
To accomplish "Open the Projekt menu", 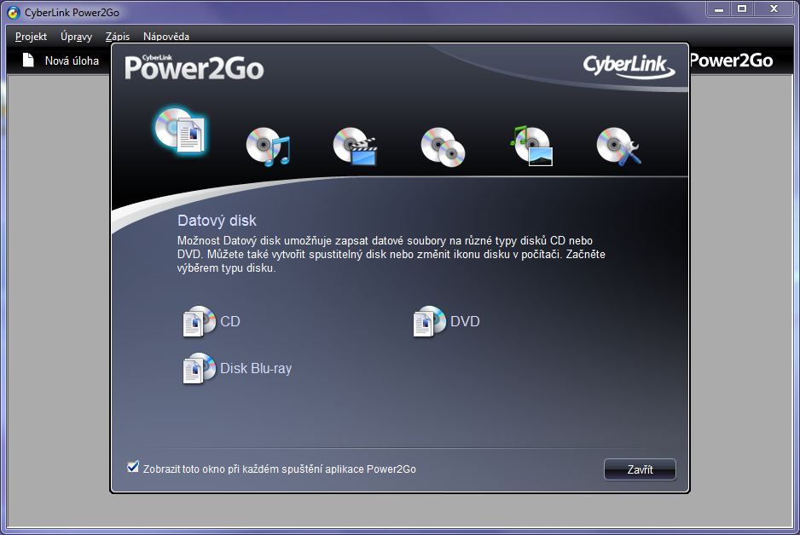I will click(x=31, y=37).
